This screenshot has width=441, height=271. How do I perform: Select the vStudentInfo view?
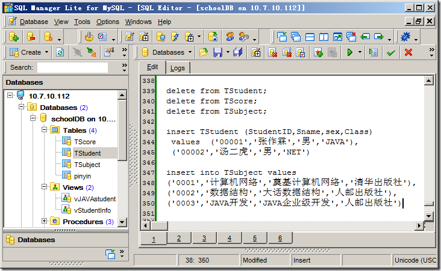pyautogui.click(x=92, y=210)
